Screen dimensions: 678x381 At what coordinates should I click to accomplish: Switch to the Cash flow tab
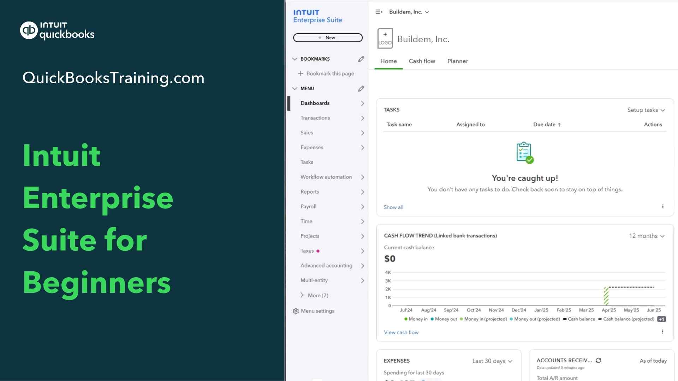[x=422, y=61]
